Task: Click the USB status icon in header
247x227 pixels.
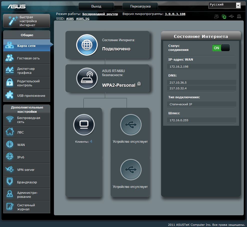Action: [231, 16]
